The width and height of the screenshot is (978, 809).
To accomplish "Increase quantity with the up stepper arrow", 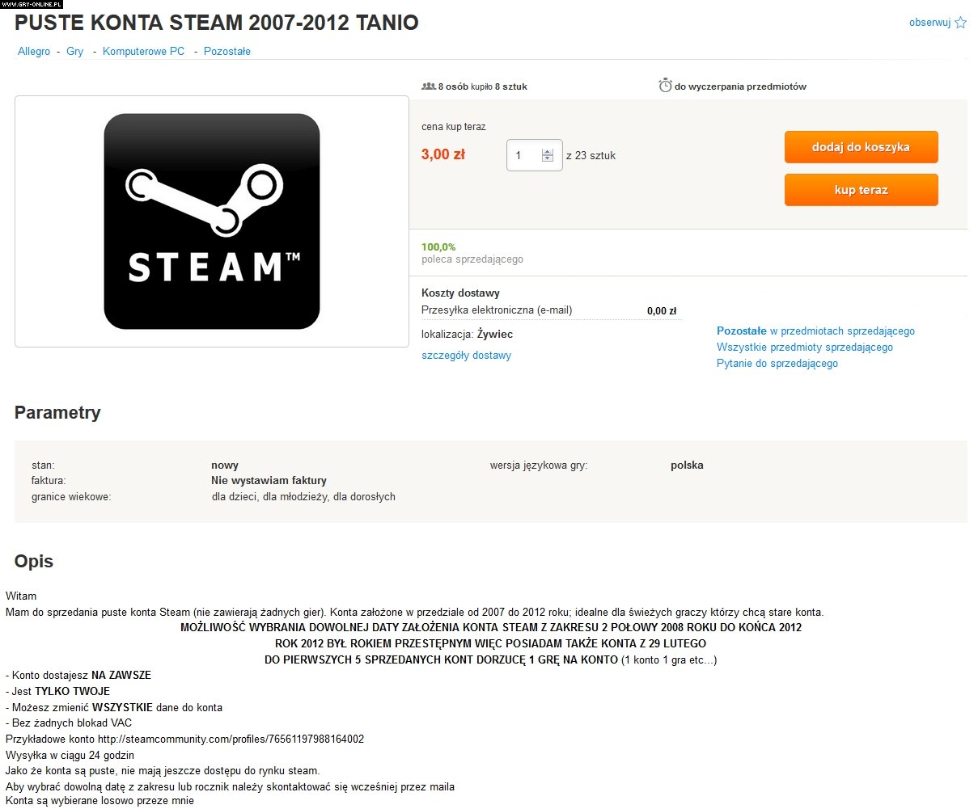I will coord(548,152).
